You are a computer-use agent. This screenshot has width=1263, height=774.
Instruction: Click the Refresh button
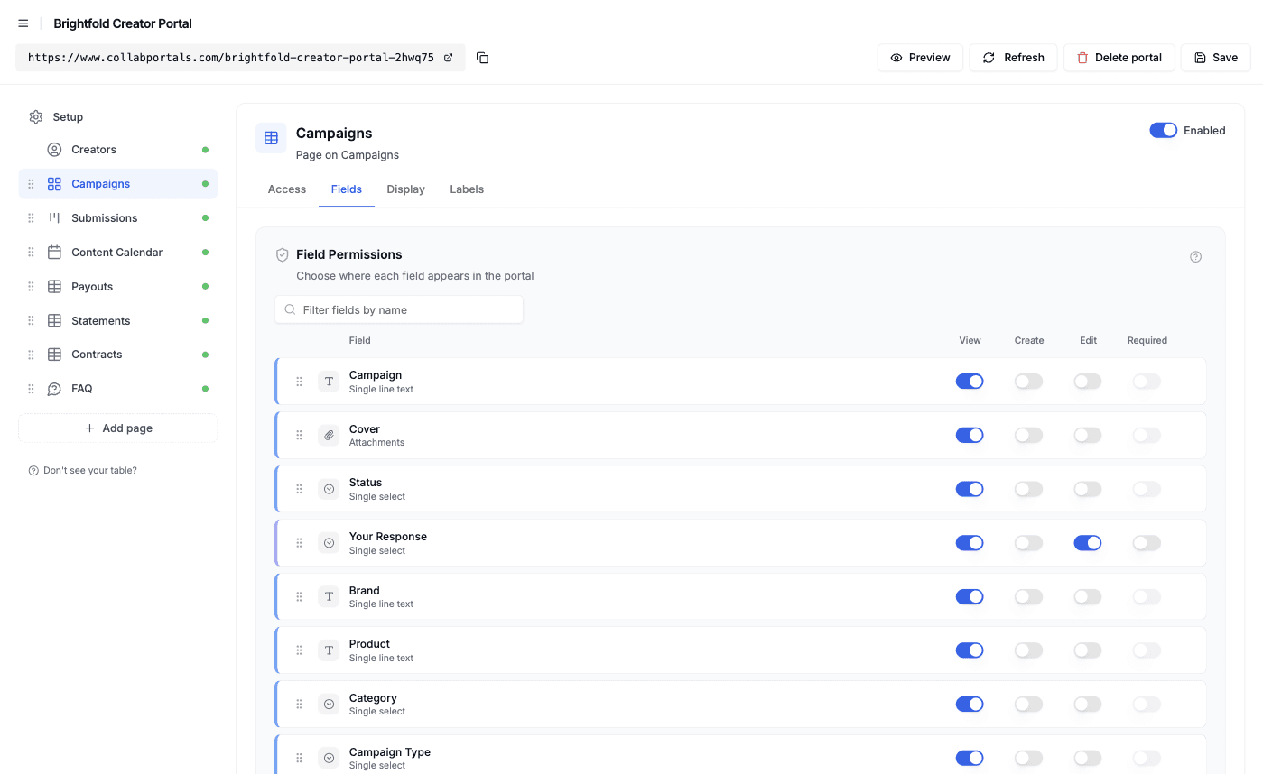[1013, 58]
